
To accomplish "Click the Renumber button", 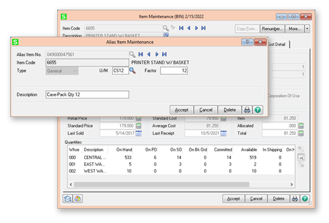I will coord(272,29).
